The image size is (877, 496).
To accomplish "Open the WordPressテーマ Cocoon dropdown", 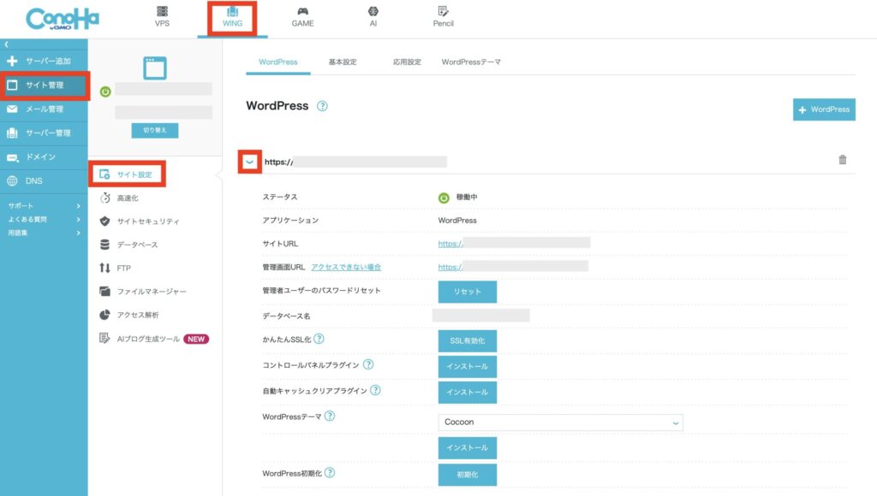I will tap(560, 422).
